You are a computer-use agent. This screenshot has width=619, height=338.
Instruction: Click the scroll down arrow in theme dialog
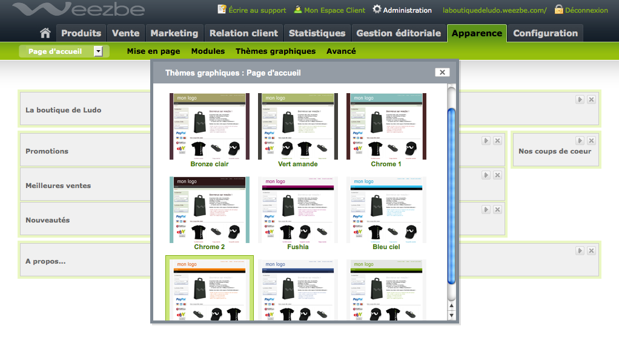451,316
